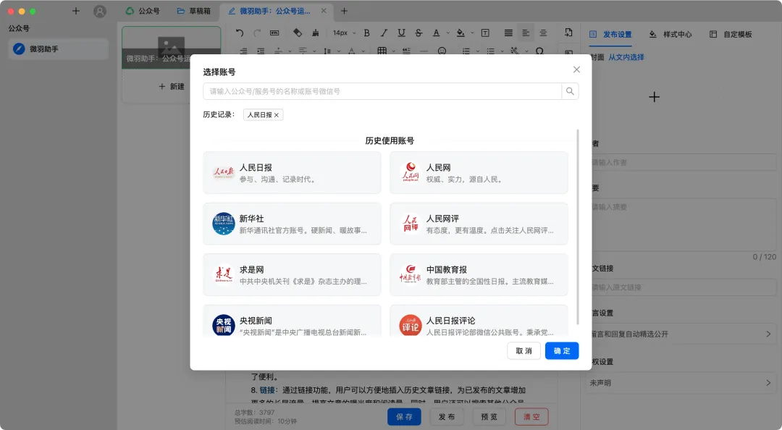This screenshot has width=782, height=430.
Task: Click the search magnifier in dialog
Action: click(x=570, y=91)
